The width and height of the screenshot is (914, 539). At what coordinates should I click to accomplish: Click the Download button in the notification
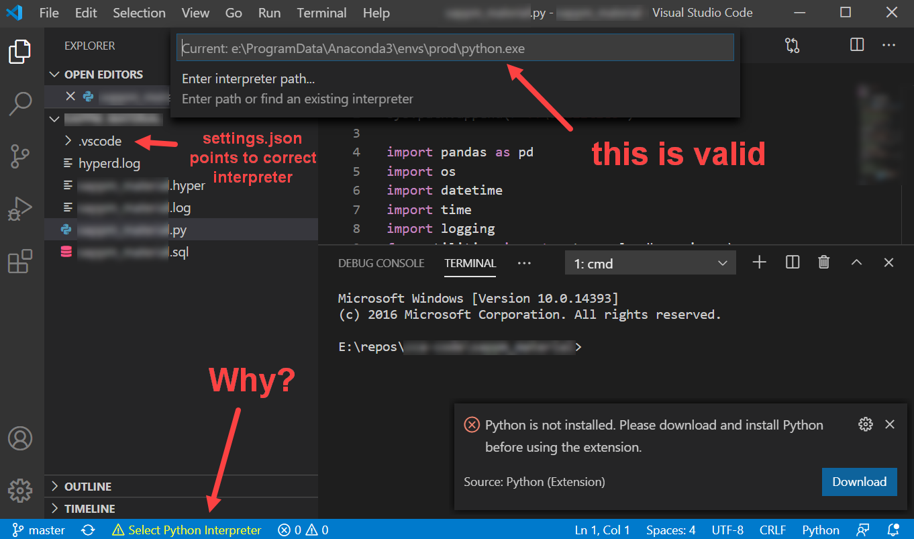point(859,481)
